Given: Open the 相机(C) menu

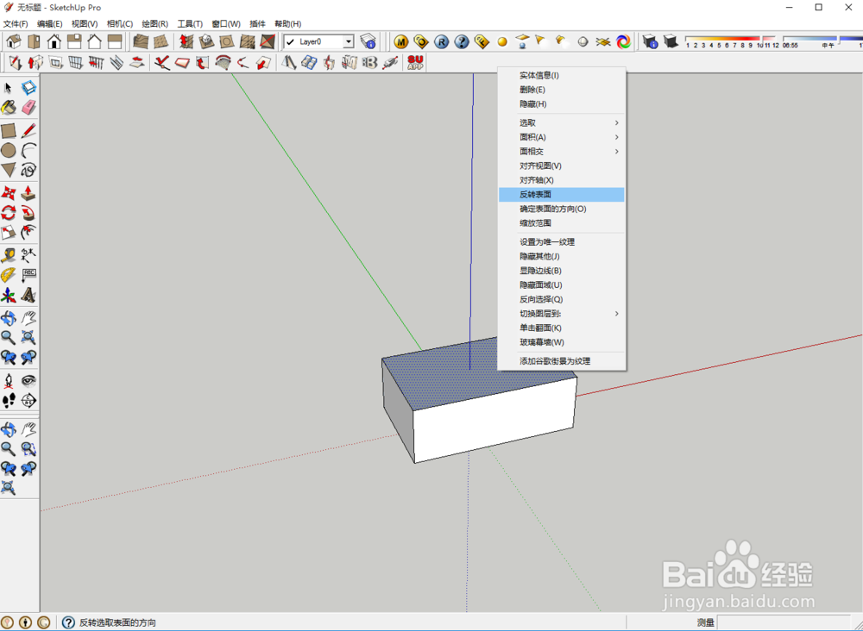Looking at the screenshot, I should [119, 23].
